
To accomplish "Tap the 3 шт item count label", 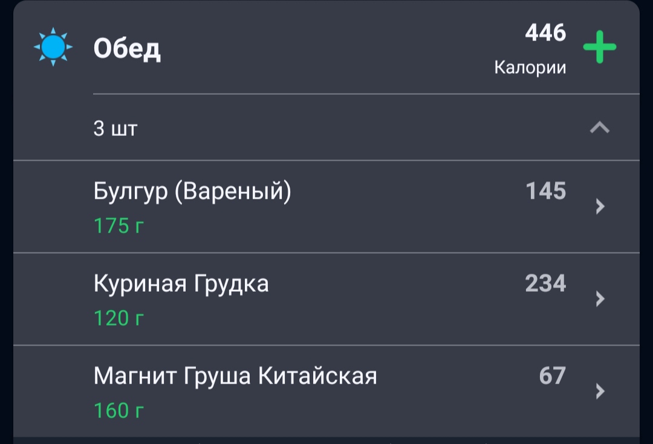I will [x=115, y=128].
